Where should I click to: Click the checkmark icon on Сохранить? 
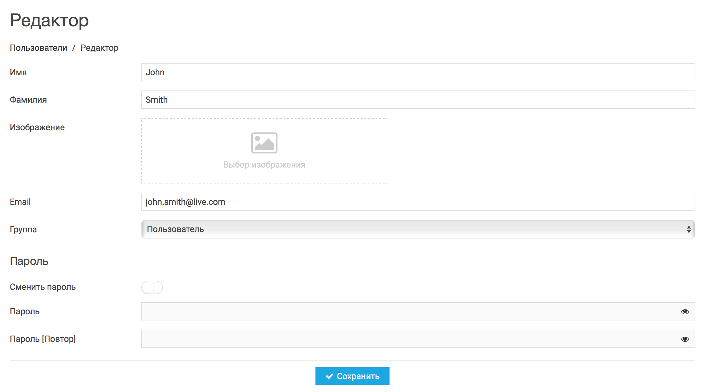(329, 376)
